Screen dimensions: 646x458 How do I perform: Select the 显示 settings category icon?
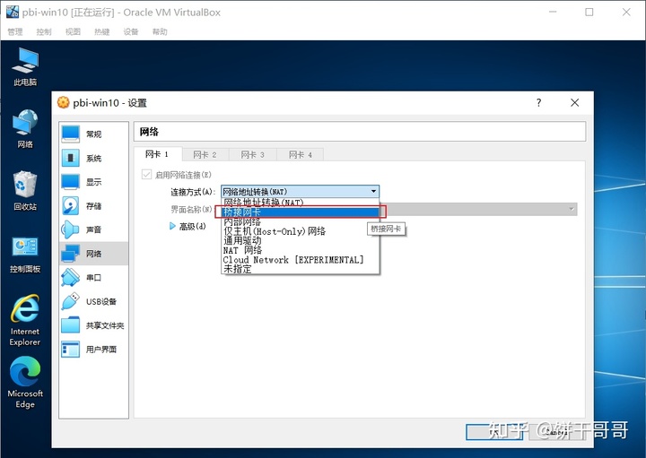(71, 182)
